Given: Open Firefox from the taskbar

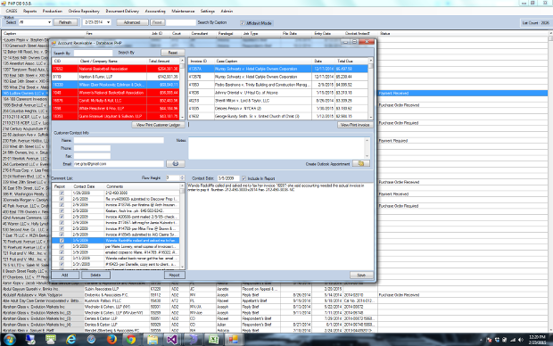Looking at the screenshot, I should tap(111, 339).
